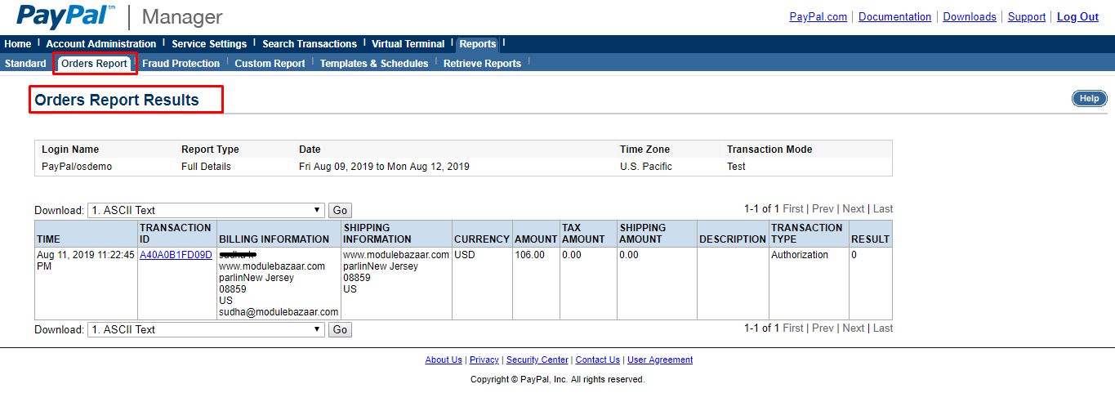Open the Documentation link
The image size is (1115, 411).
(895, 17)
